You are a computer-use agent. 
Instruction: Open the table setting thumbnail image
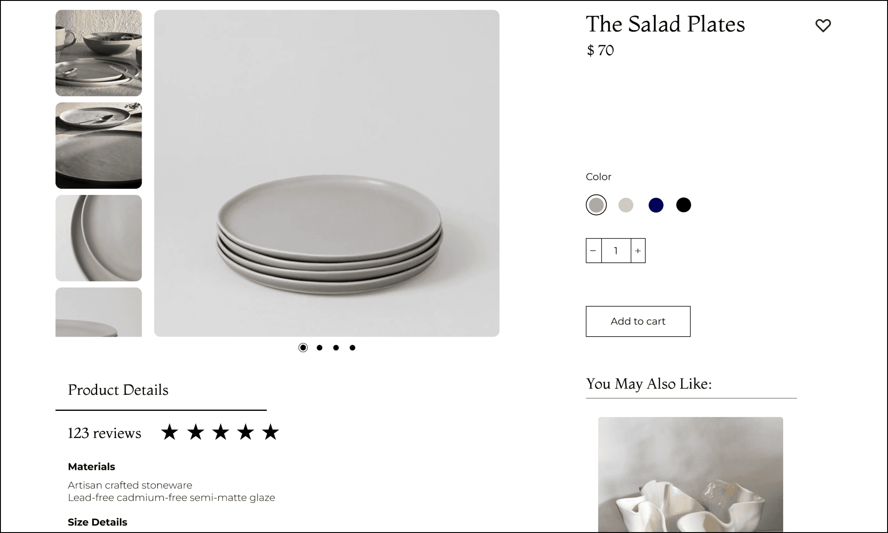tap(99, 53)
